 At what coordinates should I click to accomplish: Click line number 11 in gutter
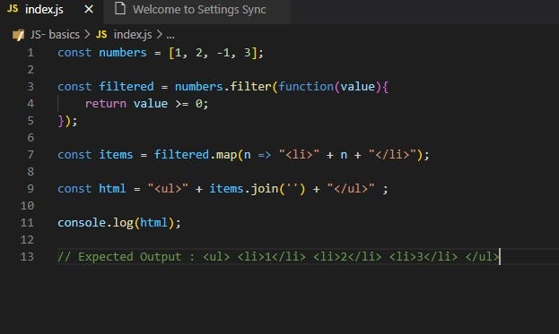coord(28,223)
